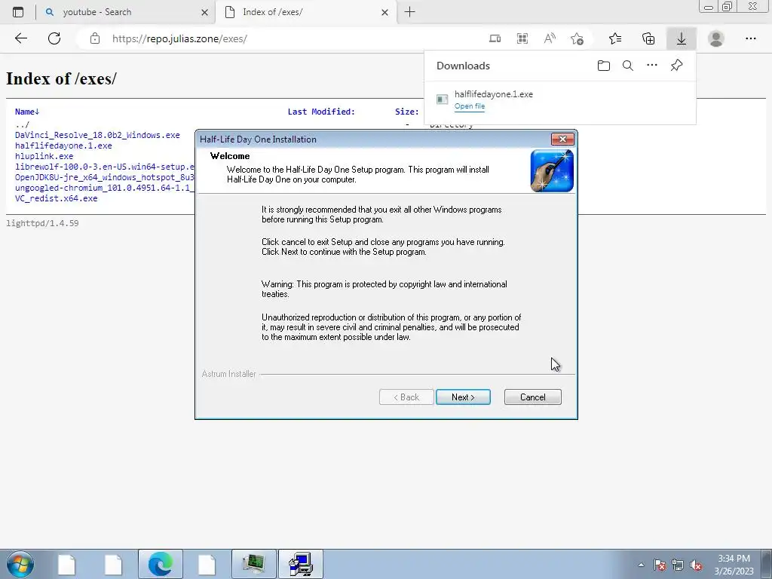Close the youtube - Search tab
The height and width of the screenshot is (579, 772).
click(x=205, y=12)
